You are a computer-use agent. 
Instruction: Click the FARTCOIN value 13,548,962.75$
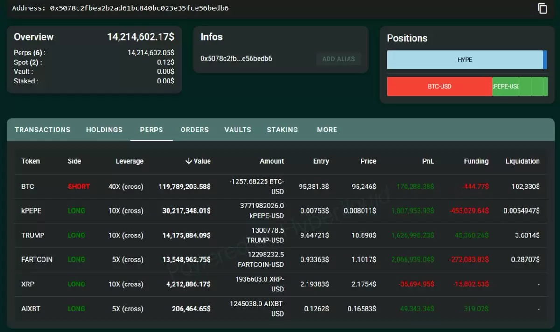pos(186,260)
